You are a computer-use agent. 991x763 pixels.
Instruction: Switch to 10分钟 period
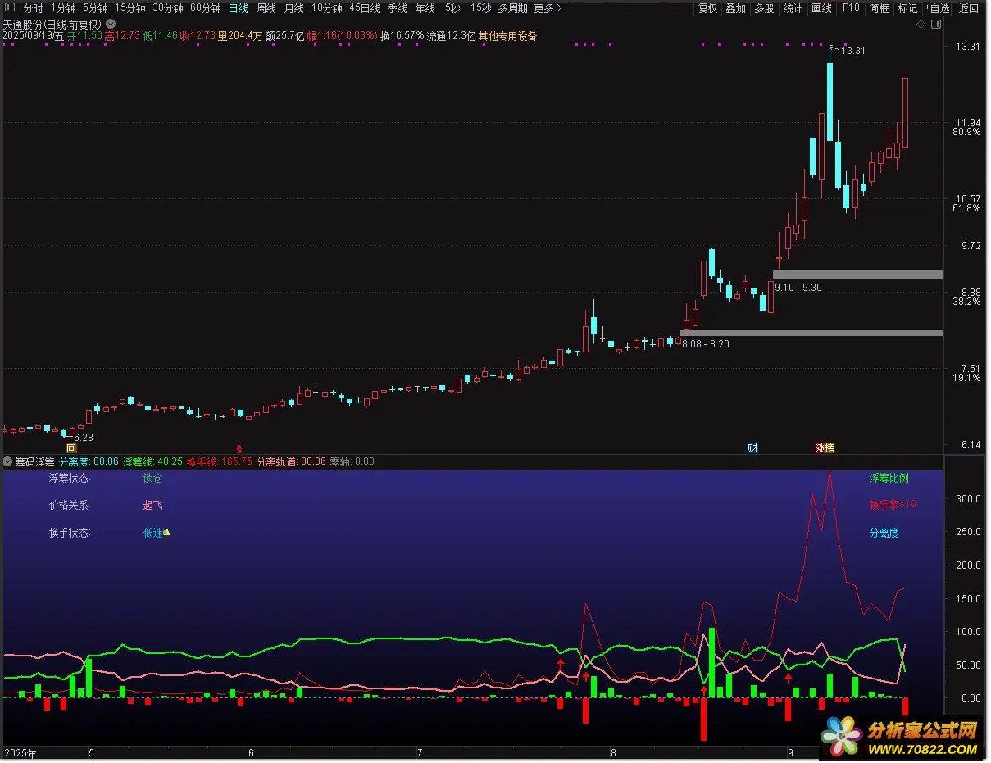pos(327,8)
